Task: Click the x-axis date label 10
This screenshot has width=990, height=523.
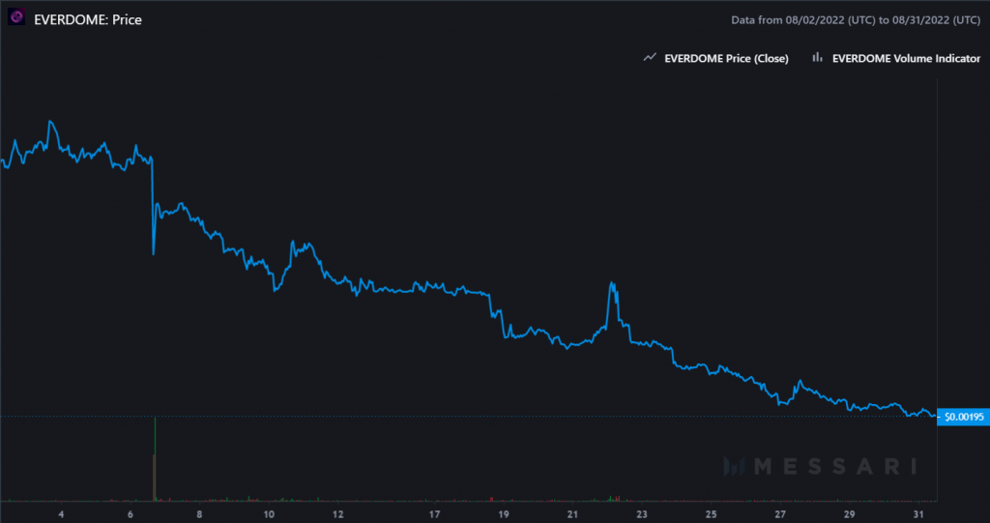Action: pos(269,513)
